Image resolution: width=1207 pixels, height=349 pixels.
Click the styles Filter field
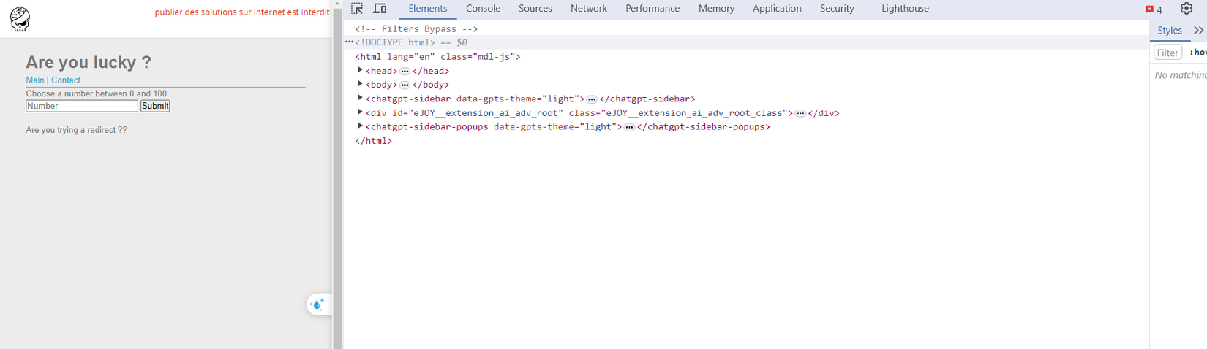1168,53
